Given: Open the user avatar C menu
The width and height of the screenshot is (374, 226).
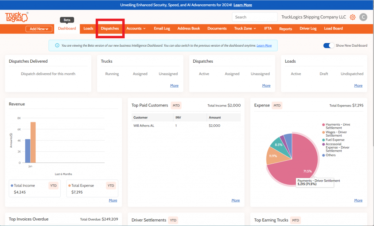Looking at the screenshot, I should pos(363,17).
